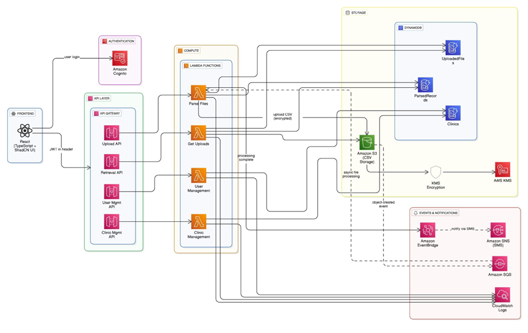Click the Parse Files Lambda icon
528x333 pixels.
(198, 92)
